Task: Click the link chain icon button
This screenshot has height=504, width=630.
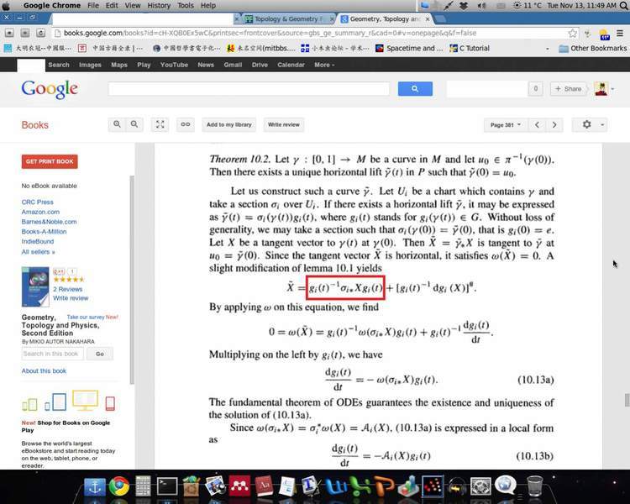Action: 186,124
